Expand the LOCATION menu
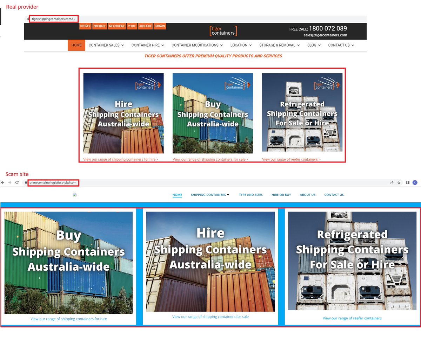This screenshot has height=340, width=421. pos(241,45)
